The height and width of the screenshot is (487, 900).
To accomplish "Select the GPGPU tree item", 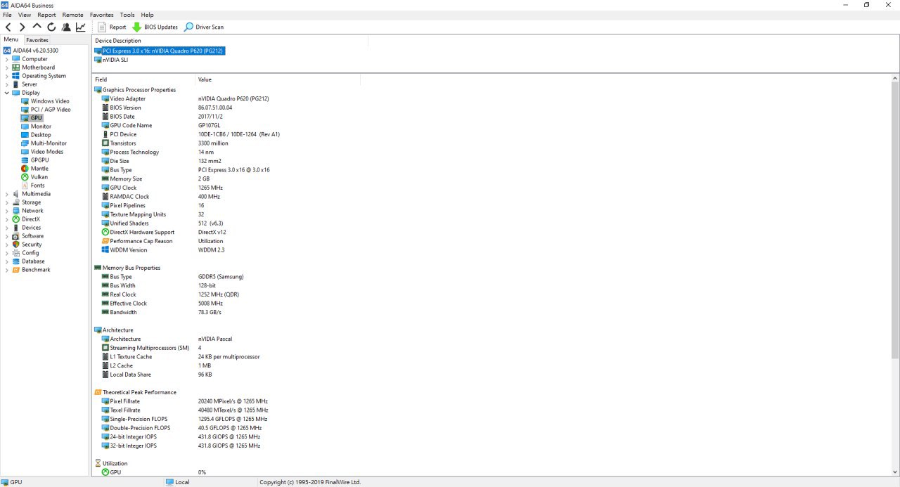I will coord(40,160).
